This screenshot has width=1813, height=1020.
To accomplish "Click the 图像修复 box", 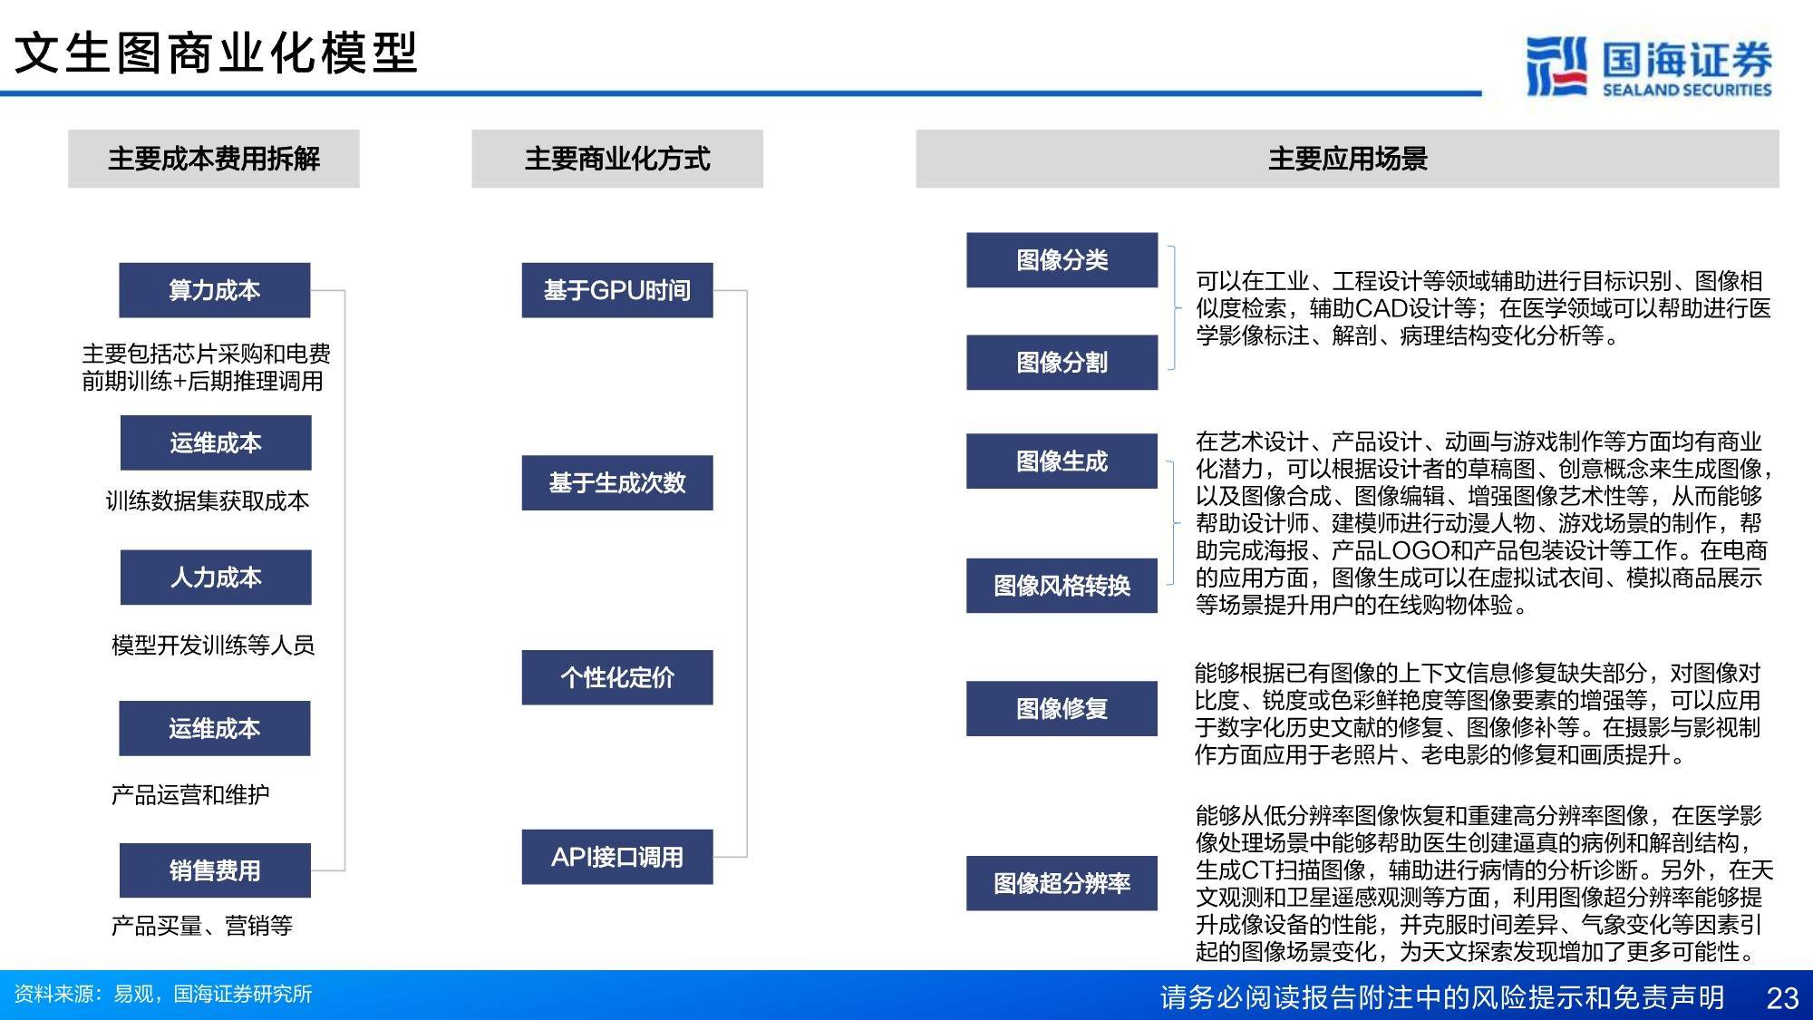I will (x=1062, y=708).
